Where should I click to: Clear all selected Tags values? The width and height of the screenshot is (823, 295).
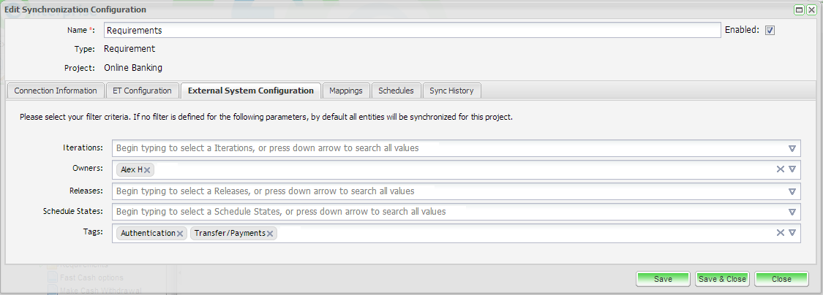[x=780, y=233]
